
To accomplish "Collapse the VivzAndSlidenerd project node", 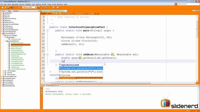I will pyautogui.click(x=1, y=34).
